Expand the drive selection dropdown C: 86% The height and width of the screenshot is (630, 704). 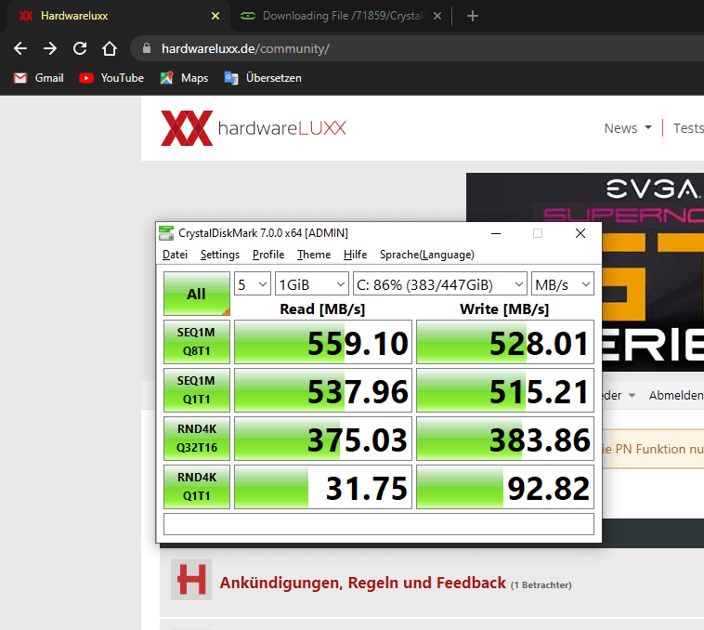pyautogui.click(x=440, y=284)
